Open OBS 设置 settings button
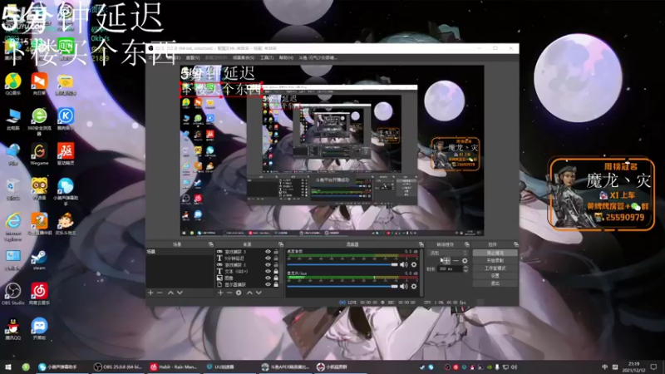This screenshot has width=665, height=374. (495, 276)
